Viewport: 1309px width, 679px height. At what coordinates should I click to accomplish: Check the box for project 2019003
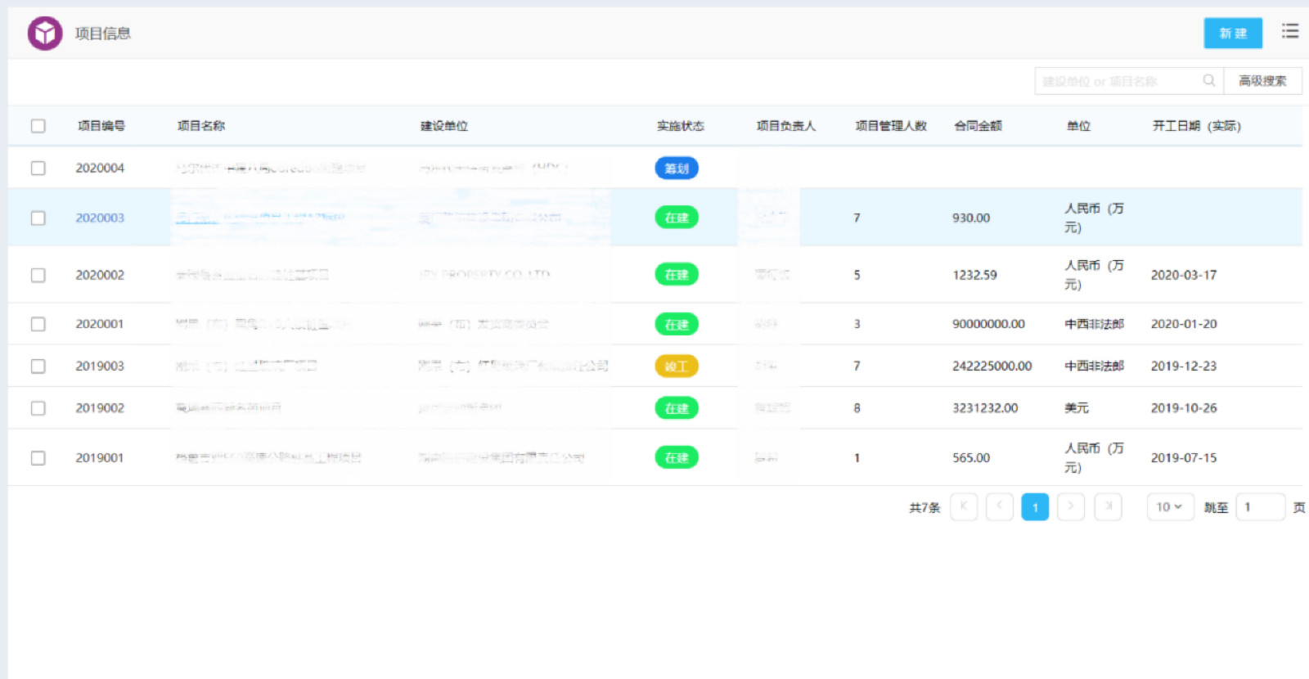point(38,366)
